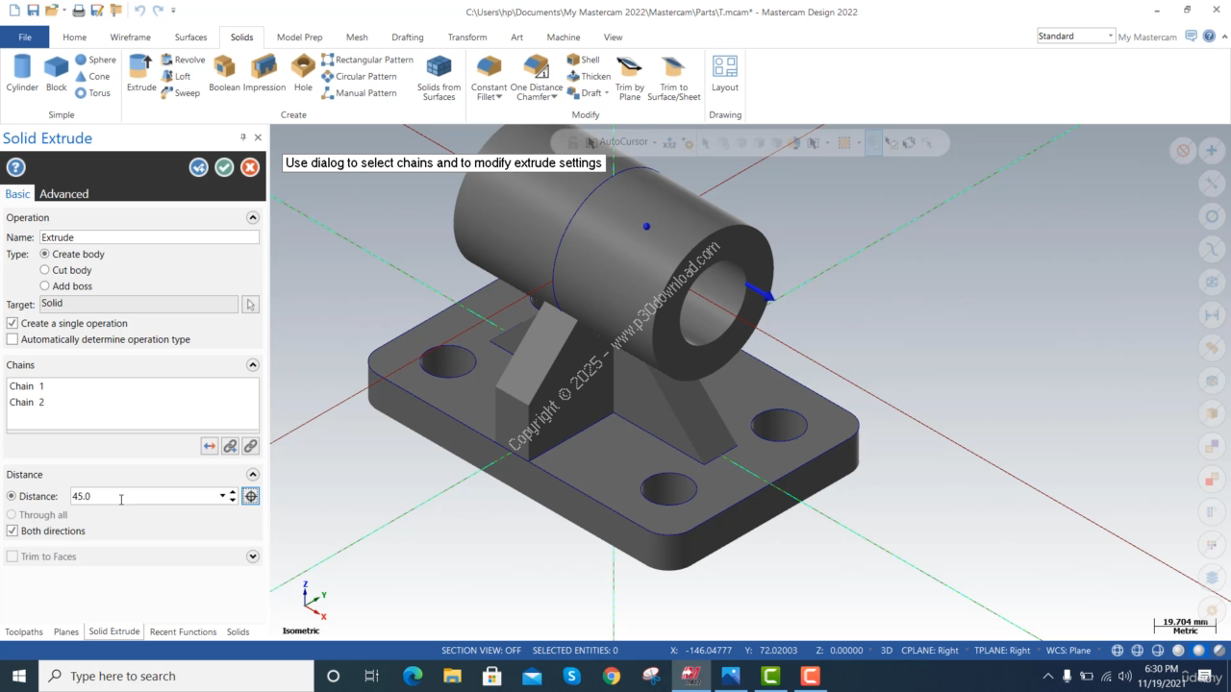
Task: Open Microsoft Edge from the taskbar
Action: click(x=412, y=676)
